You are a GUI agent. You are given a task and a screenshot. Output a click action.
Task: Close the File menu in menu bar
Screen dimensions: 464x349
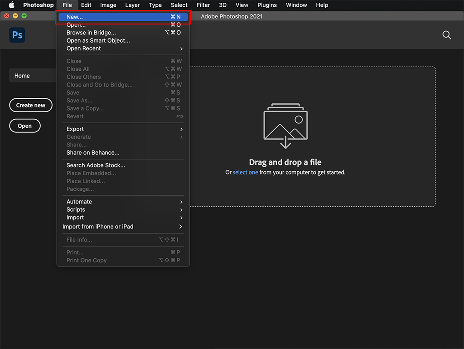click(x=67, y=5)
